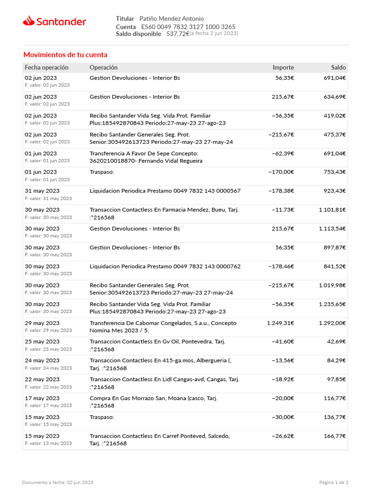Click the Cabomar Congelados nomina transfer row
This screenshot has height=496, width=372.
tap(186, 327)
